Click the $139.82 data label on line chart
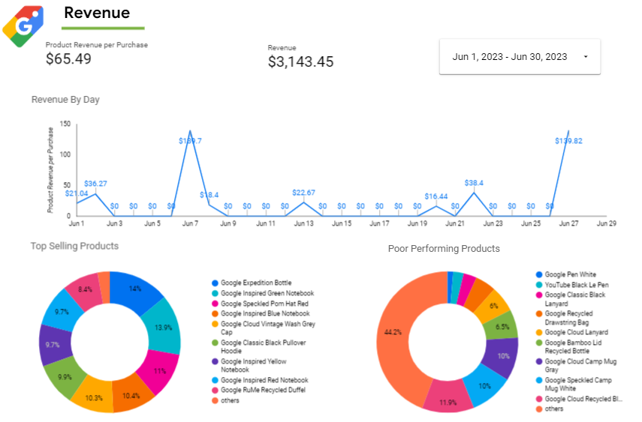This screenshot has width=642, height=422. 568,141
